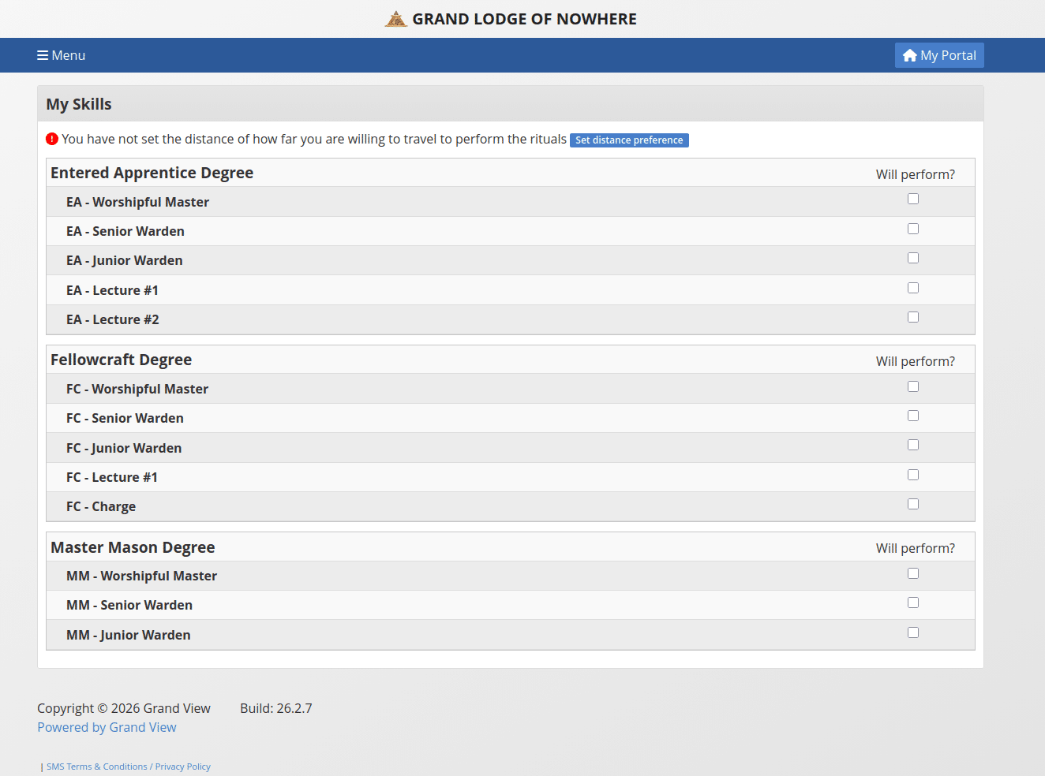This screenshot has height=776, width=1045.
Task: Click the FC - Senior Warden label
Action: pyautogui.click(x=125, y=418)
